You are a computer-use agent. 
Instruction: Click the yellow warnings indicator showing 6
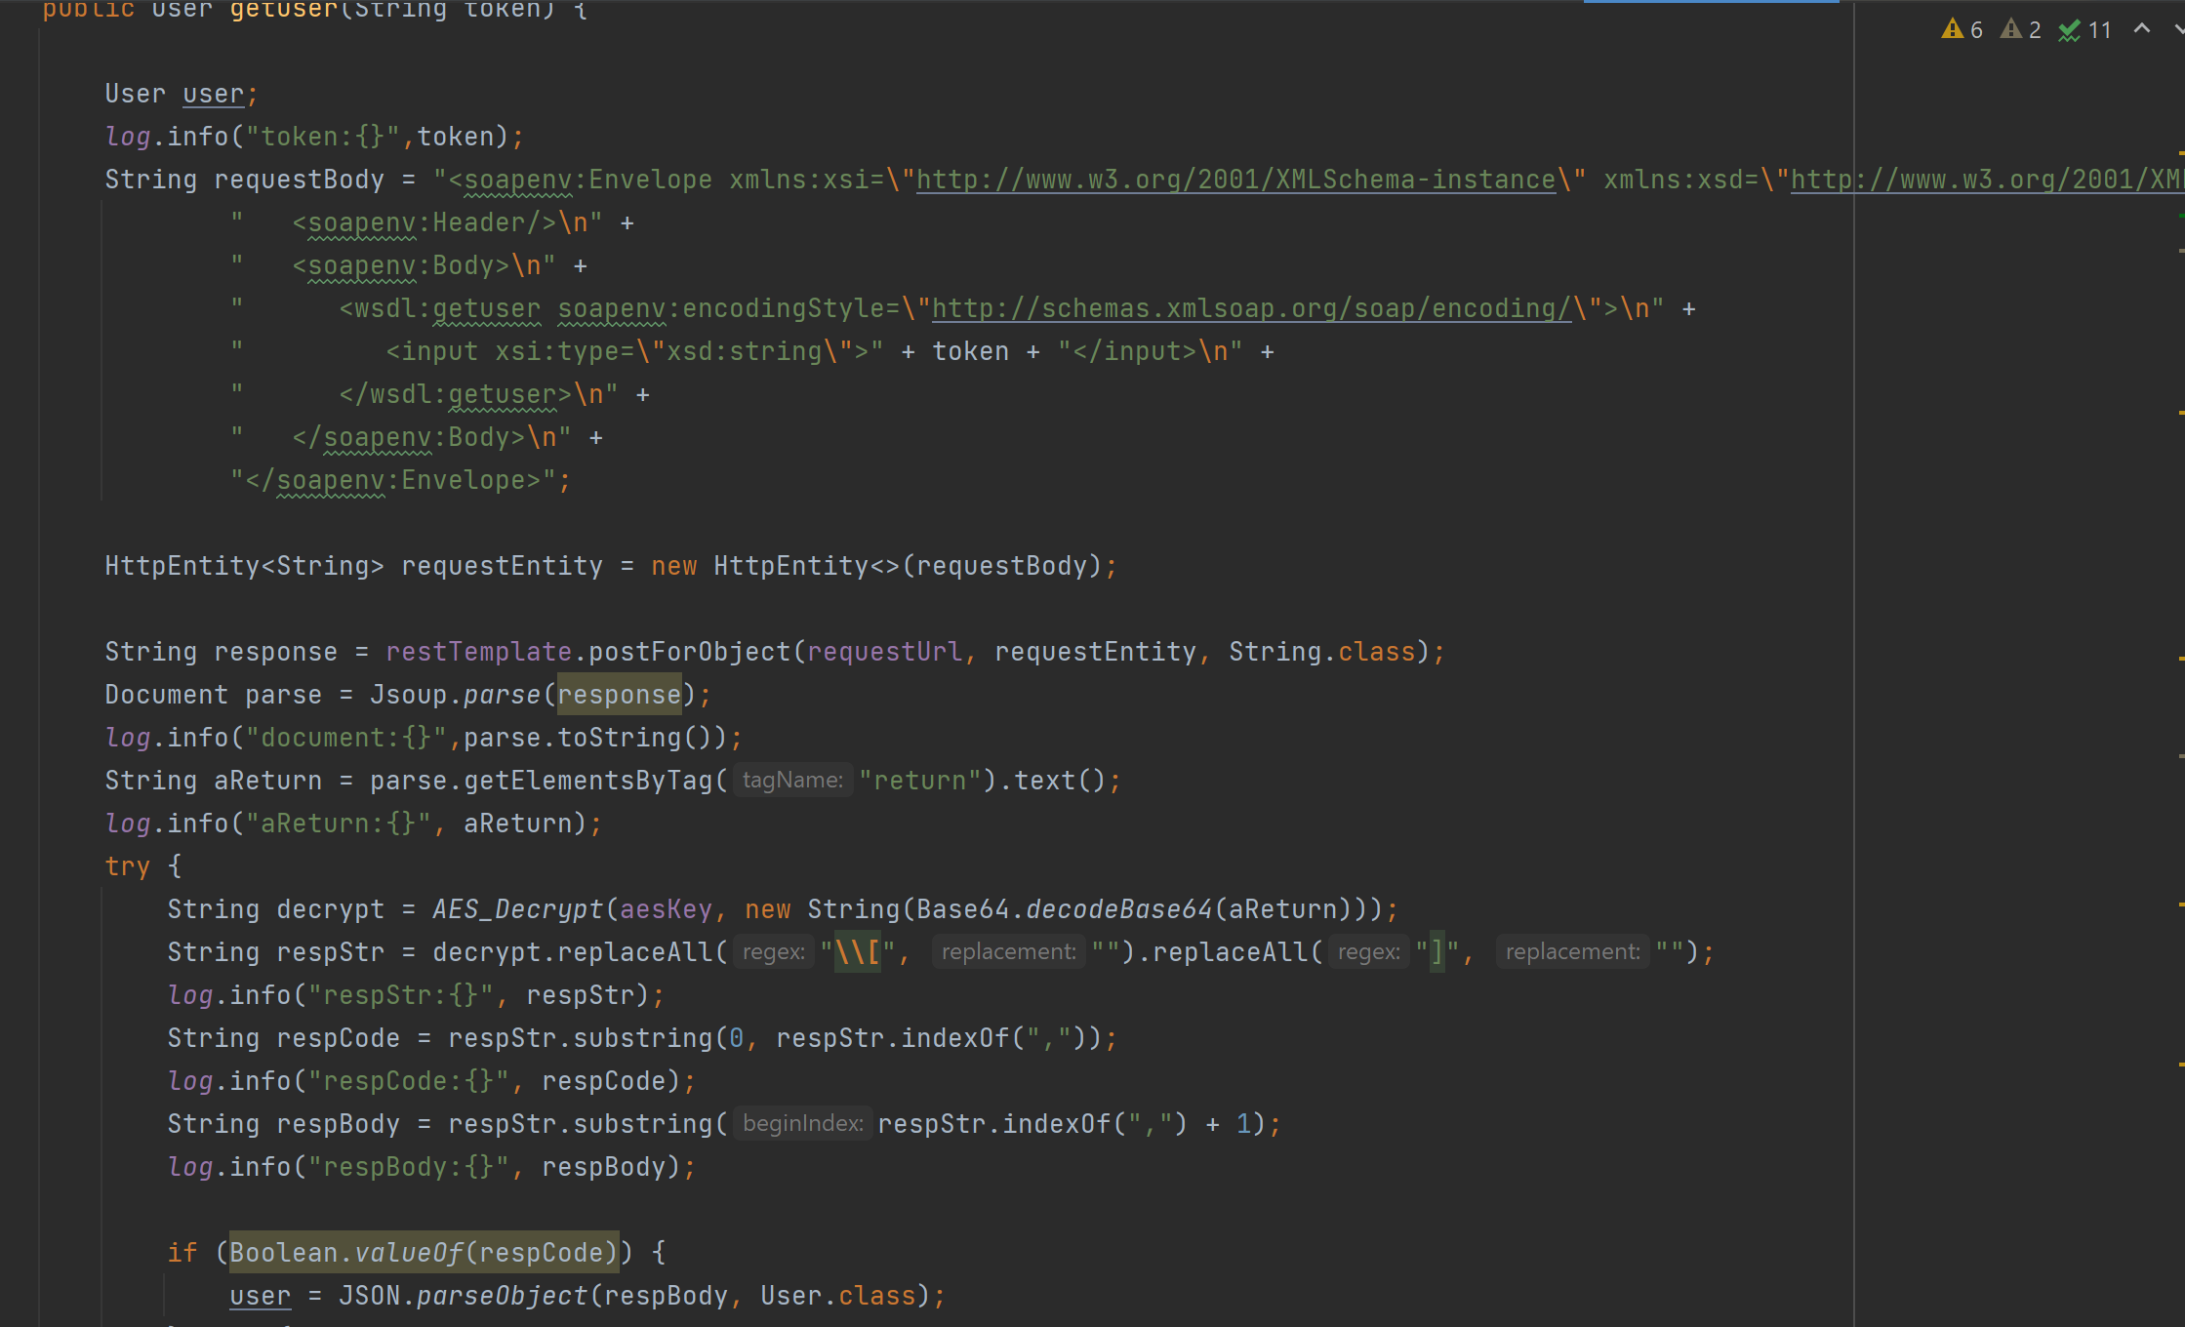(x=1962, y=29)
